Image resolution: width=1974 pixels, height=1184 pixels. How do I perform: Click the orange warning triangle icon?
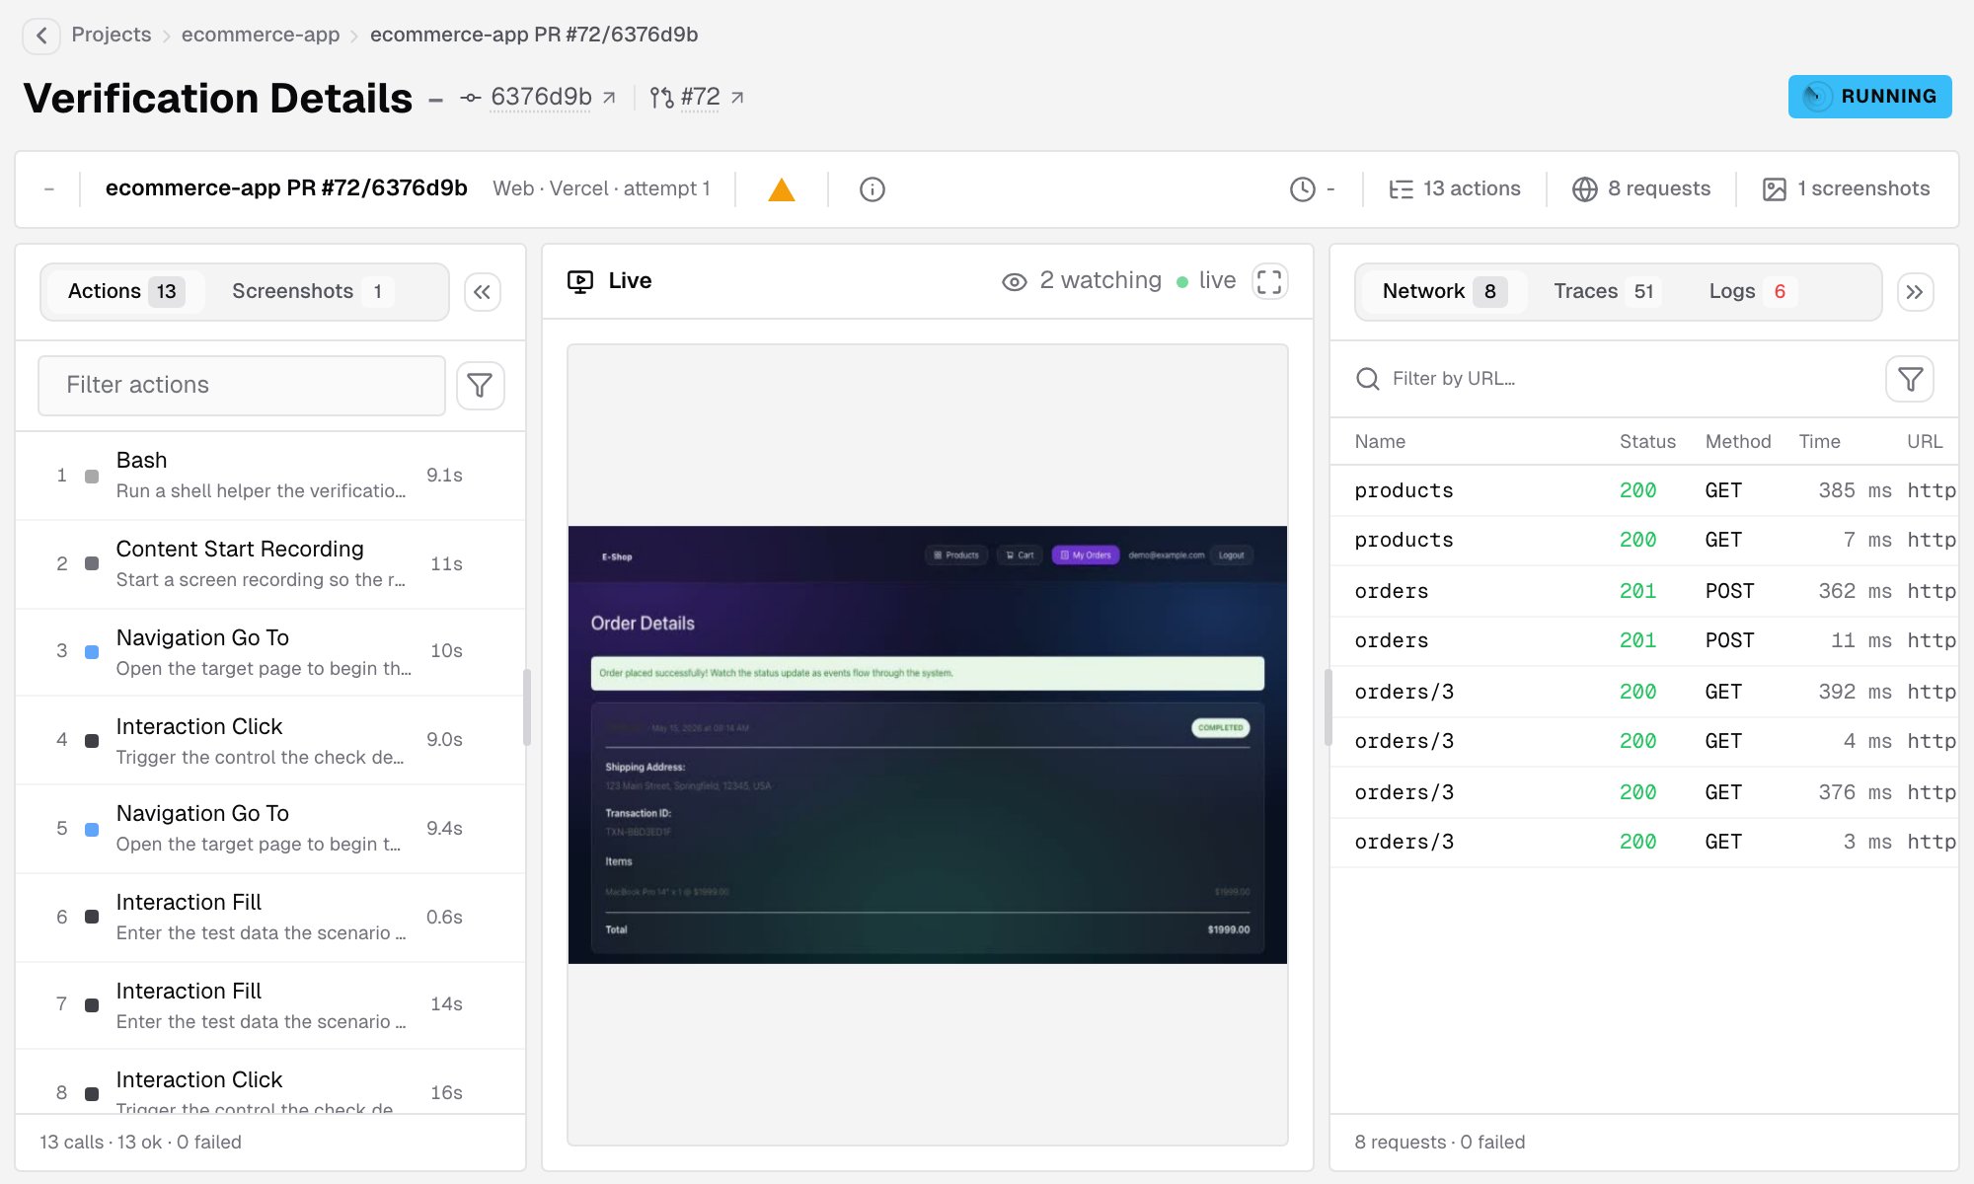(782, 189)
